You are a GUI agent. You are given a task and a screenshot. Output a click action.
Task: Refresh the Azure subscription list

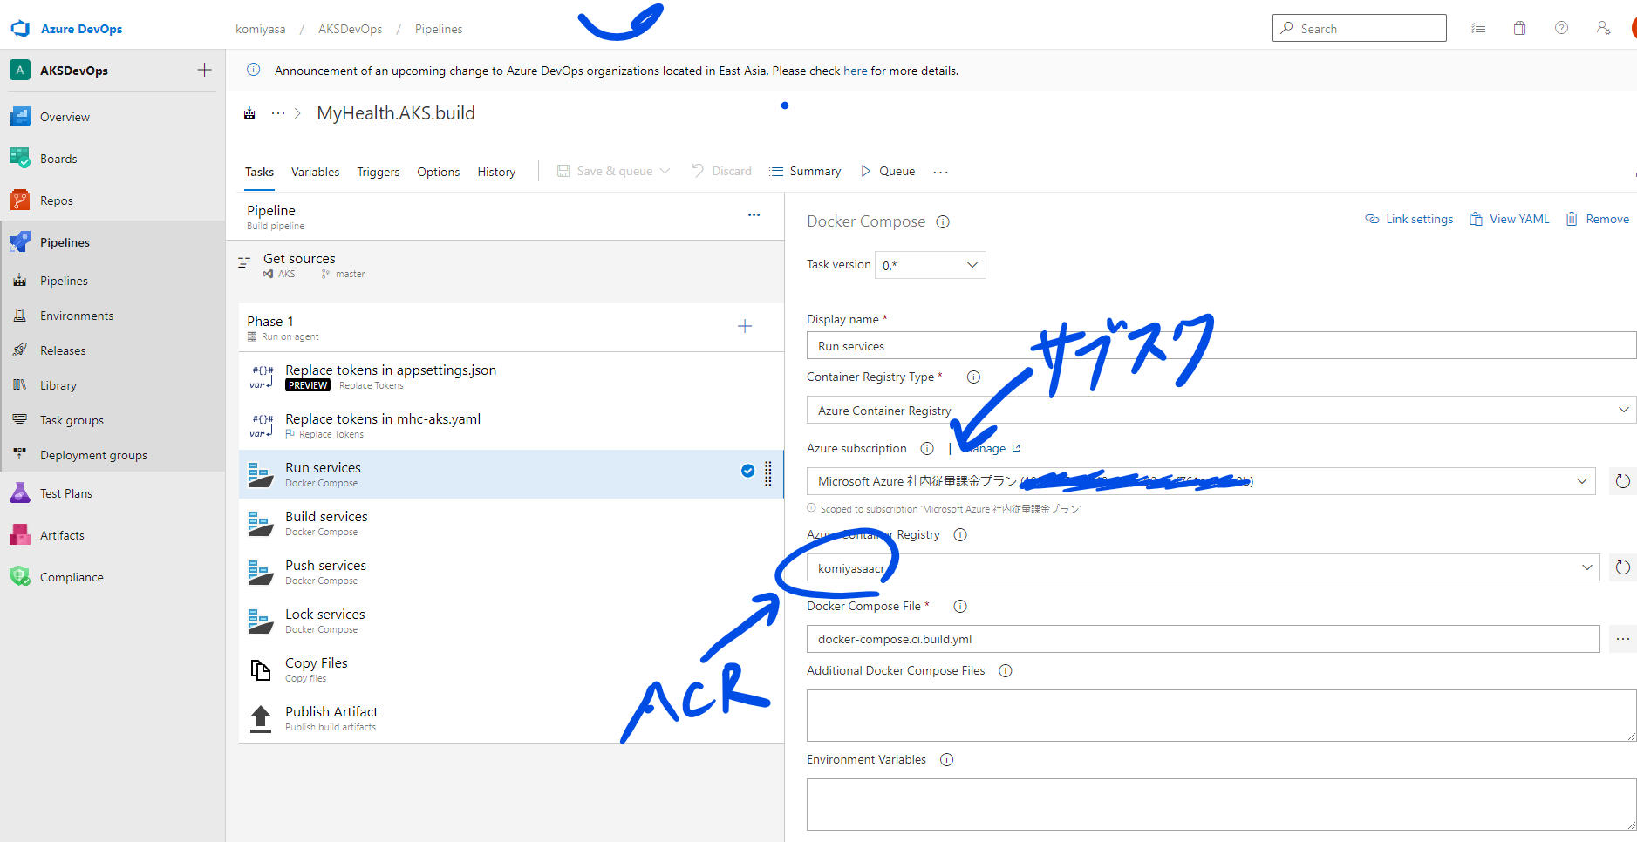[x=1622, y=481]
